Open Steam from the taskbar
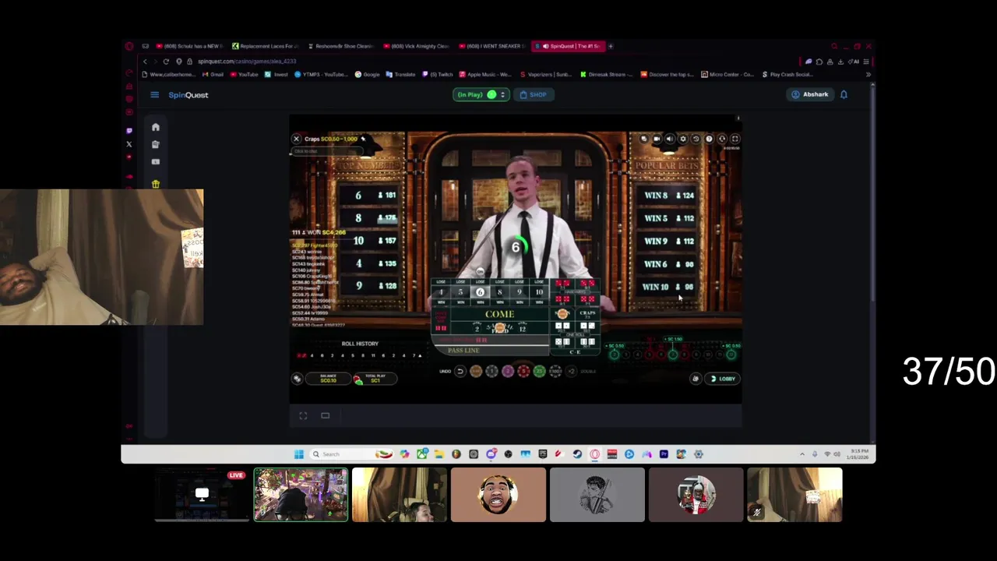This screenshot has height=561, width=997. click(x=577, y=454)
